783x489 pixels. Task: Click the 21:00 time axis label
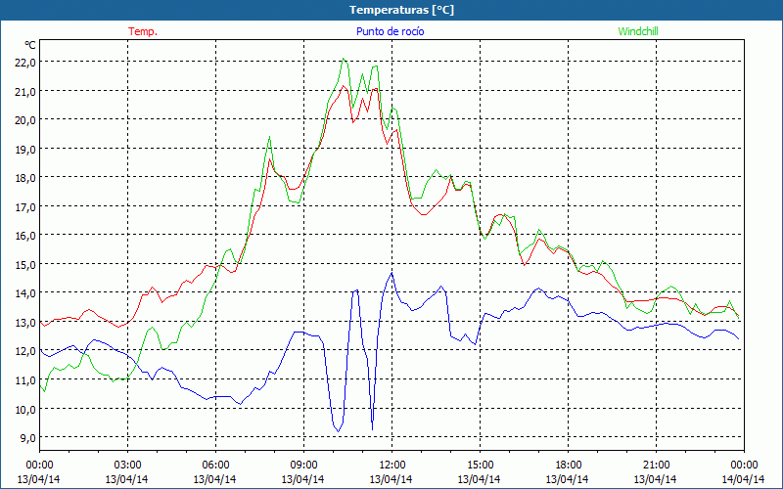(x=656, y=465)
